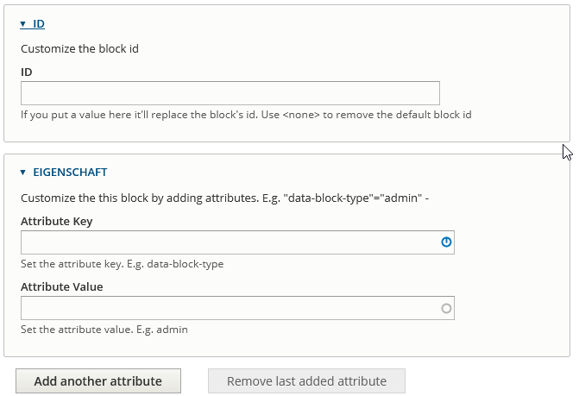Click the '<none>' keyword in ID hint
Screen dimensions: 579x396
coord(301,114)
